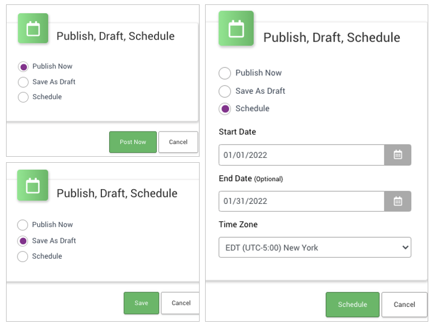Select Schedule radio in Post Now panel
Viewport: 431px width, 325px height.
(23, 97)
